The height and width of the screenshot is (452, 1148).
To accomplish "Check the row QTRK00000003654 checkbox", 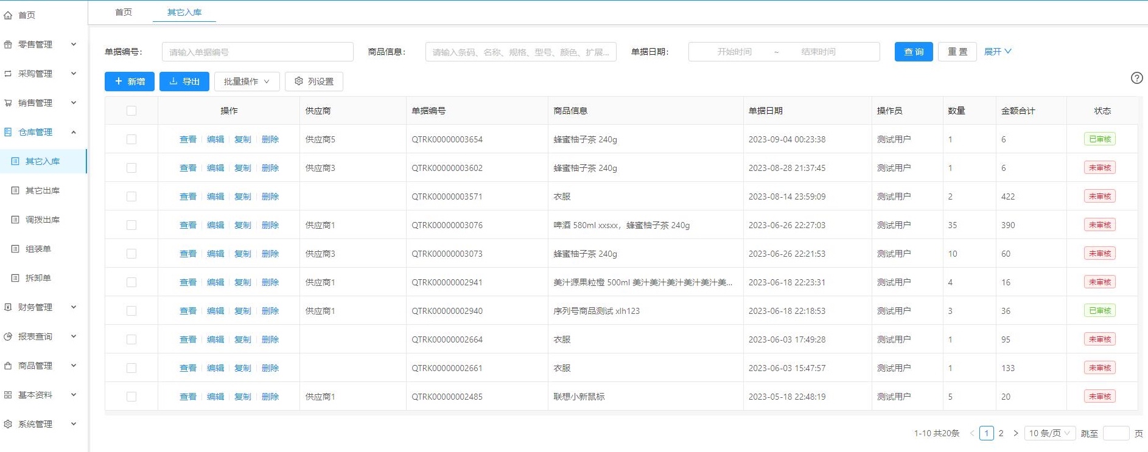I will pos(131,139).
